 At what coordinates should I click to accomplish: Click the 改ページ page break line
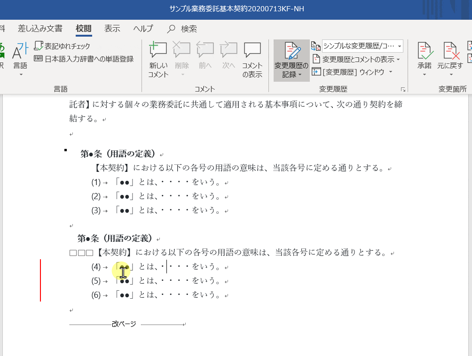click(x=127, y=324)
